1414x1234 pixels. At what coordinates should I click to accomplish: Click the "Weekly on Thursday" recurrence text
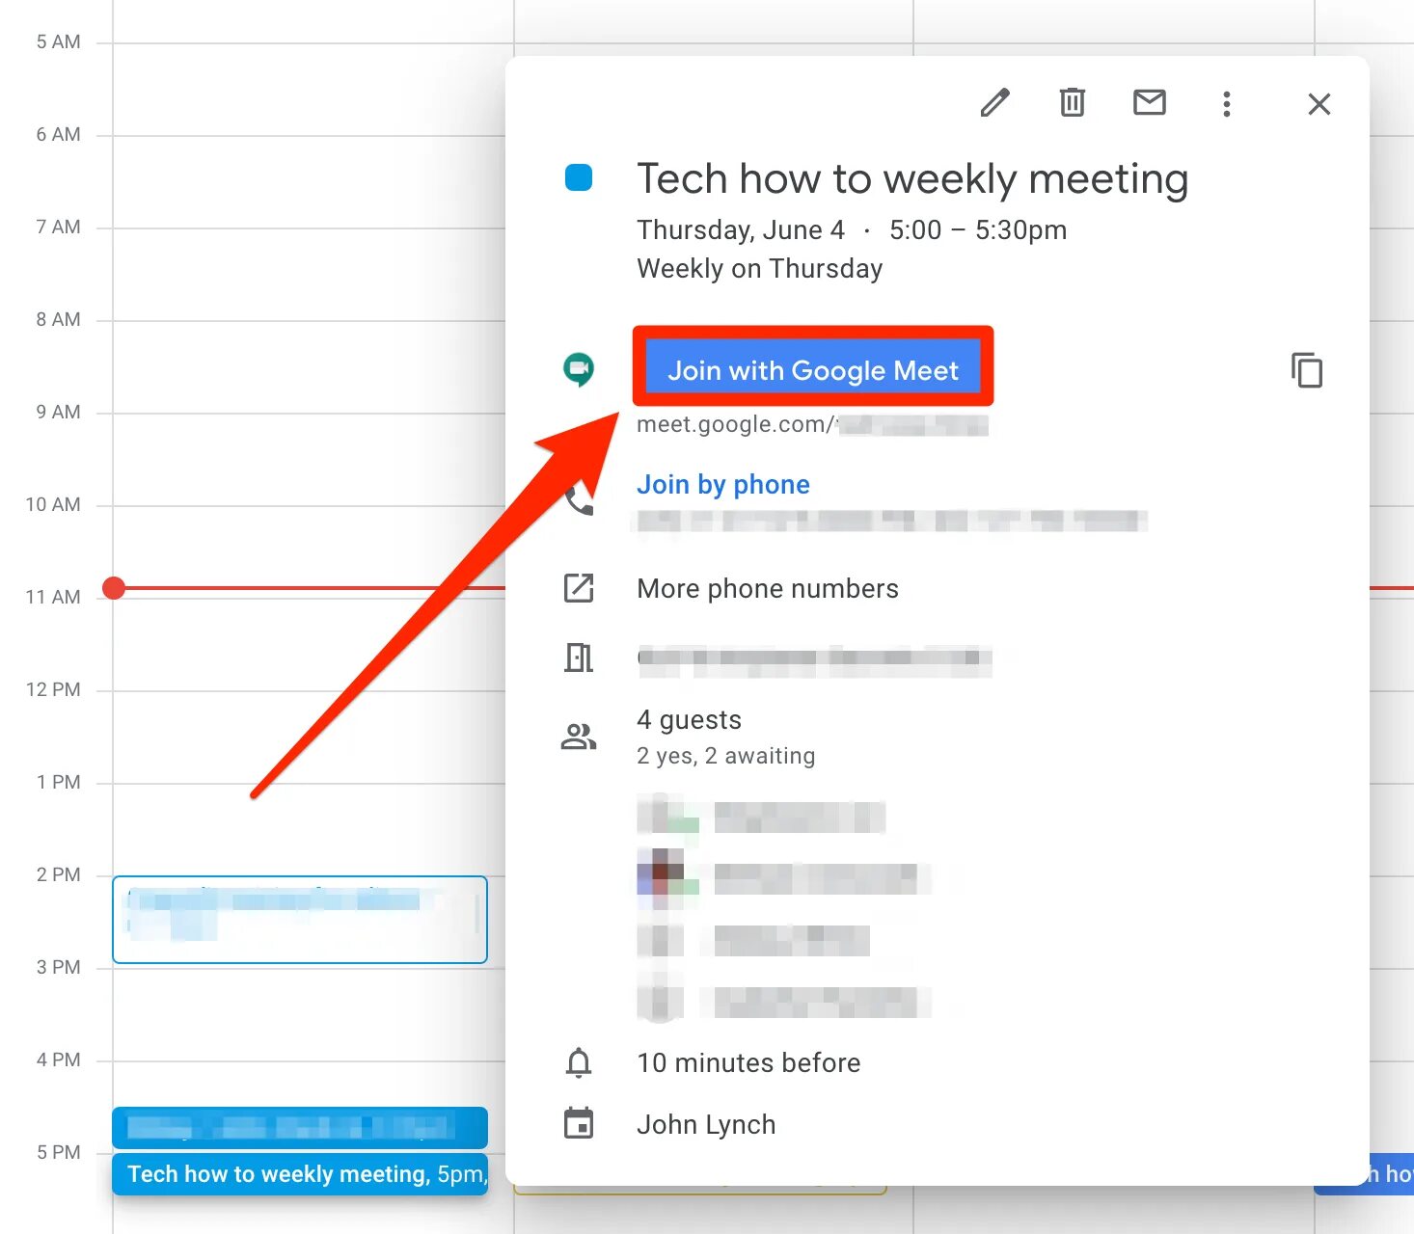[759, 269]
